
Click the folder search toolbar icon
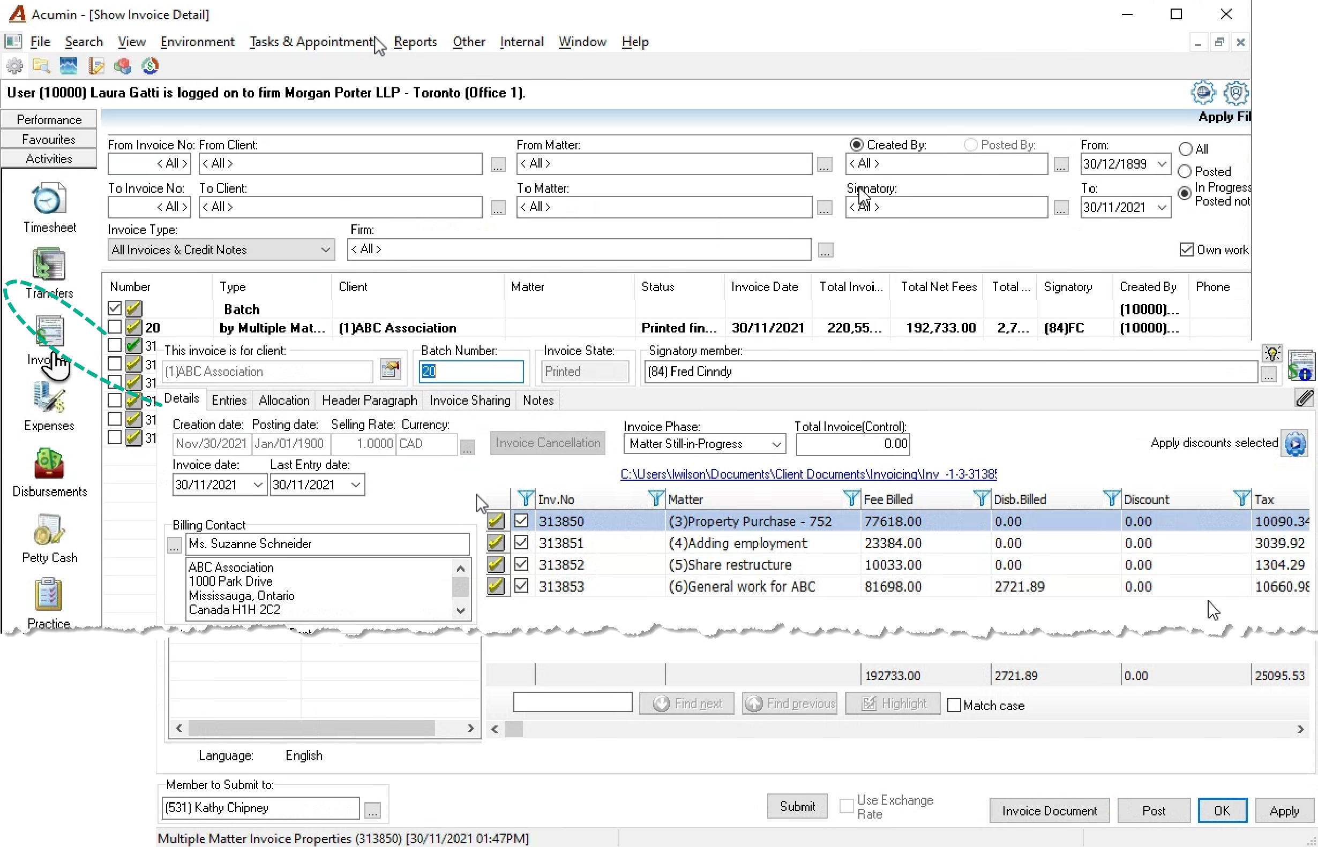(41, 66)
